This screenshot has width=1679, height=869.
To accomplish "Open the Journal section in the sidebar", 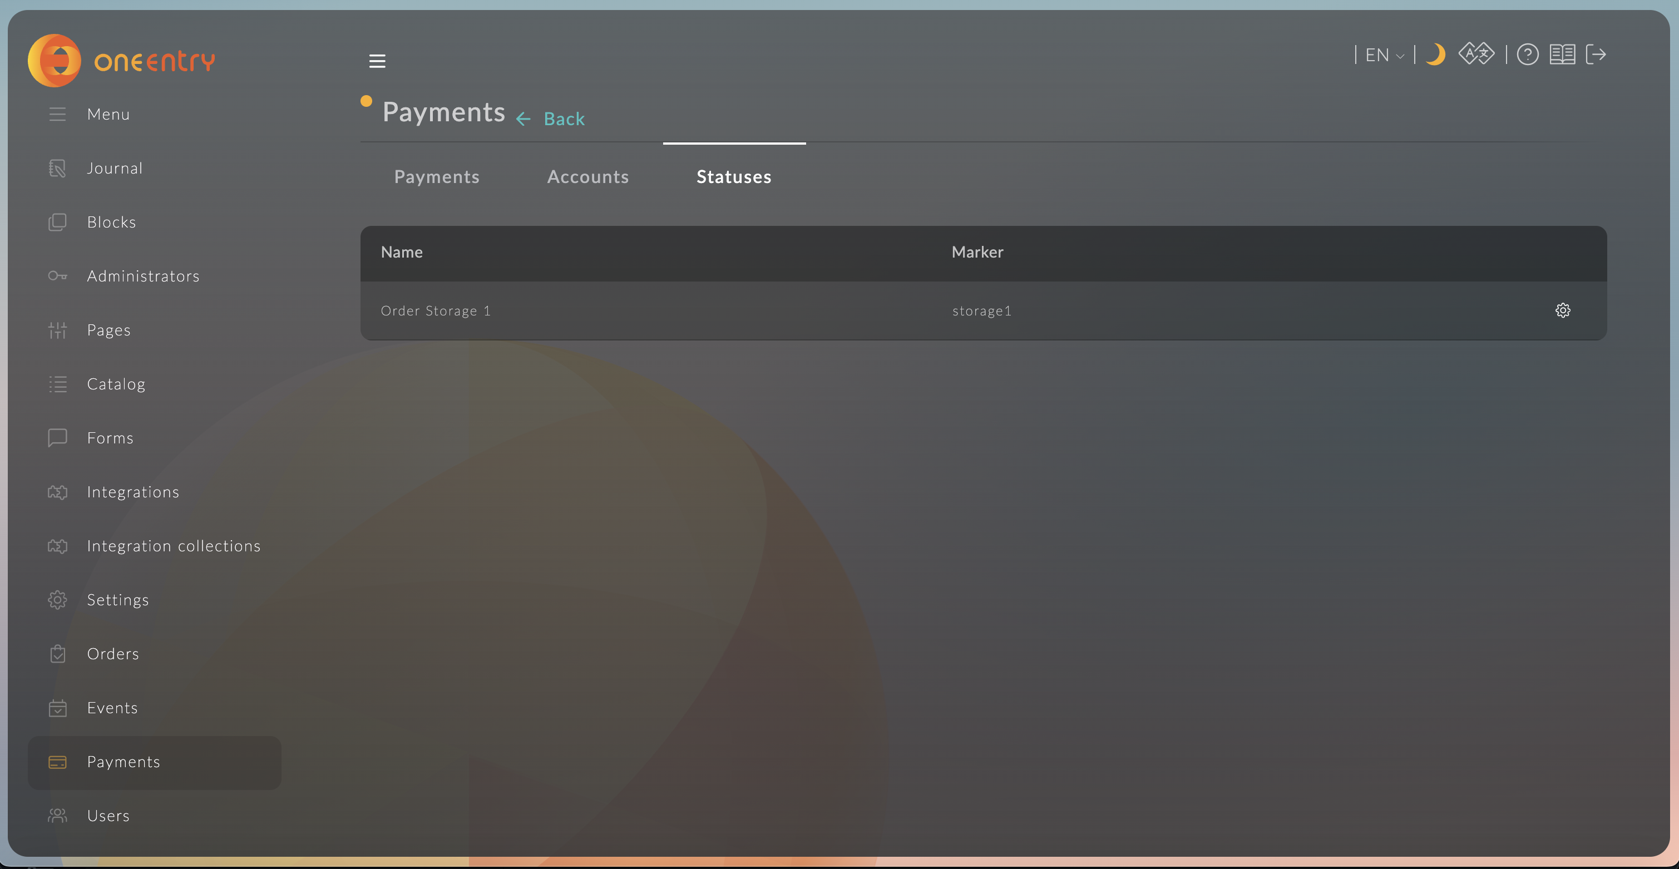I will click(115, 169).
